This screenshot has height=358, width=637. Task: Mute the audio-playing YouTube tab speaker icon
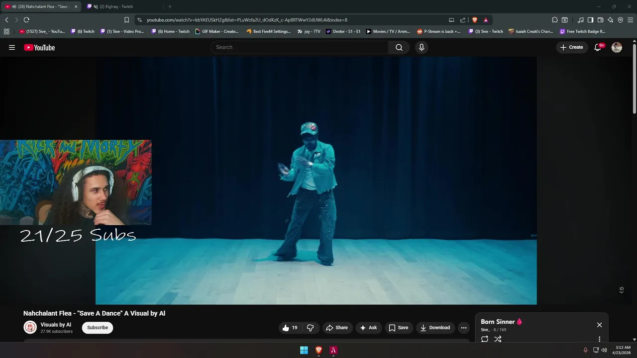(x=14, y=6)
